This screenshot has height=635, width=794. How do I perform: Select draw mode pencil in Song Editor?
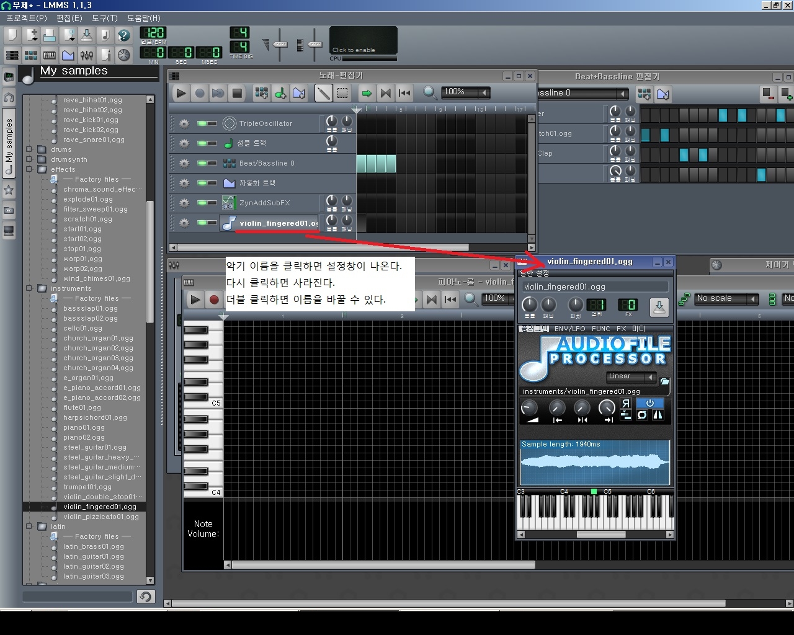tap(323, 94)
